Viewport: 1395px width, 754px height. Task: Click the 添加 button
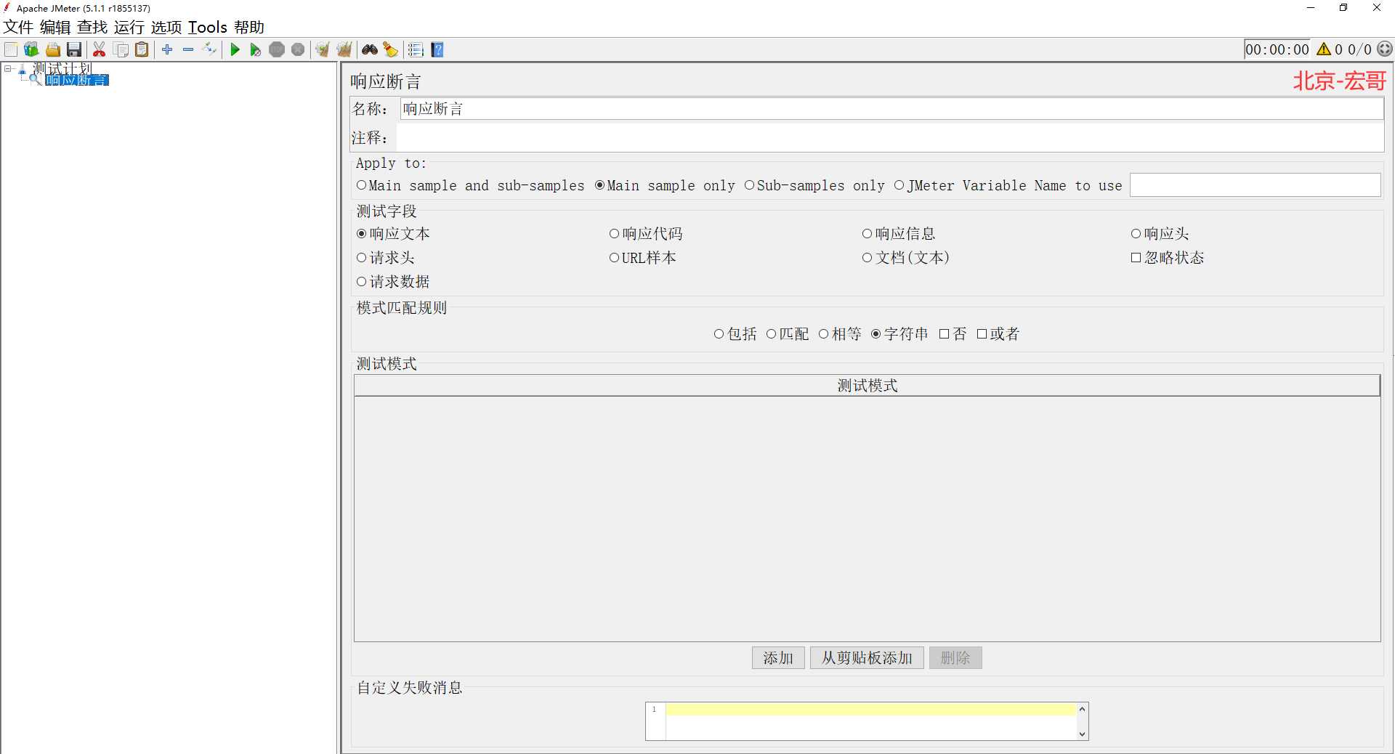tap(777, 658)
